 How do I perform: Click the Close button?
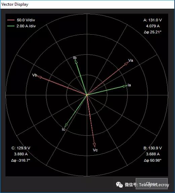(152, 184)
